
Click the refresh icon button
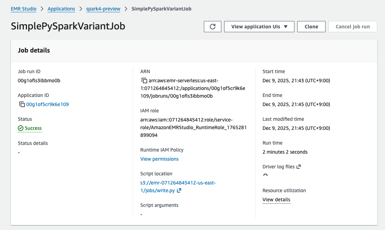[x=213, y=27]
